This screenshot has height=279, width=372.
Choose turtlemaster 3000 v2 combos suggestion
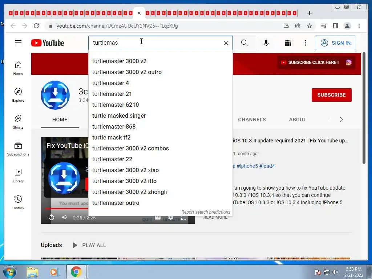[160, 149]
